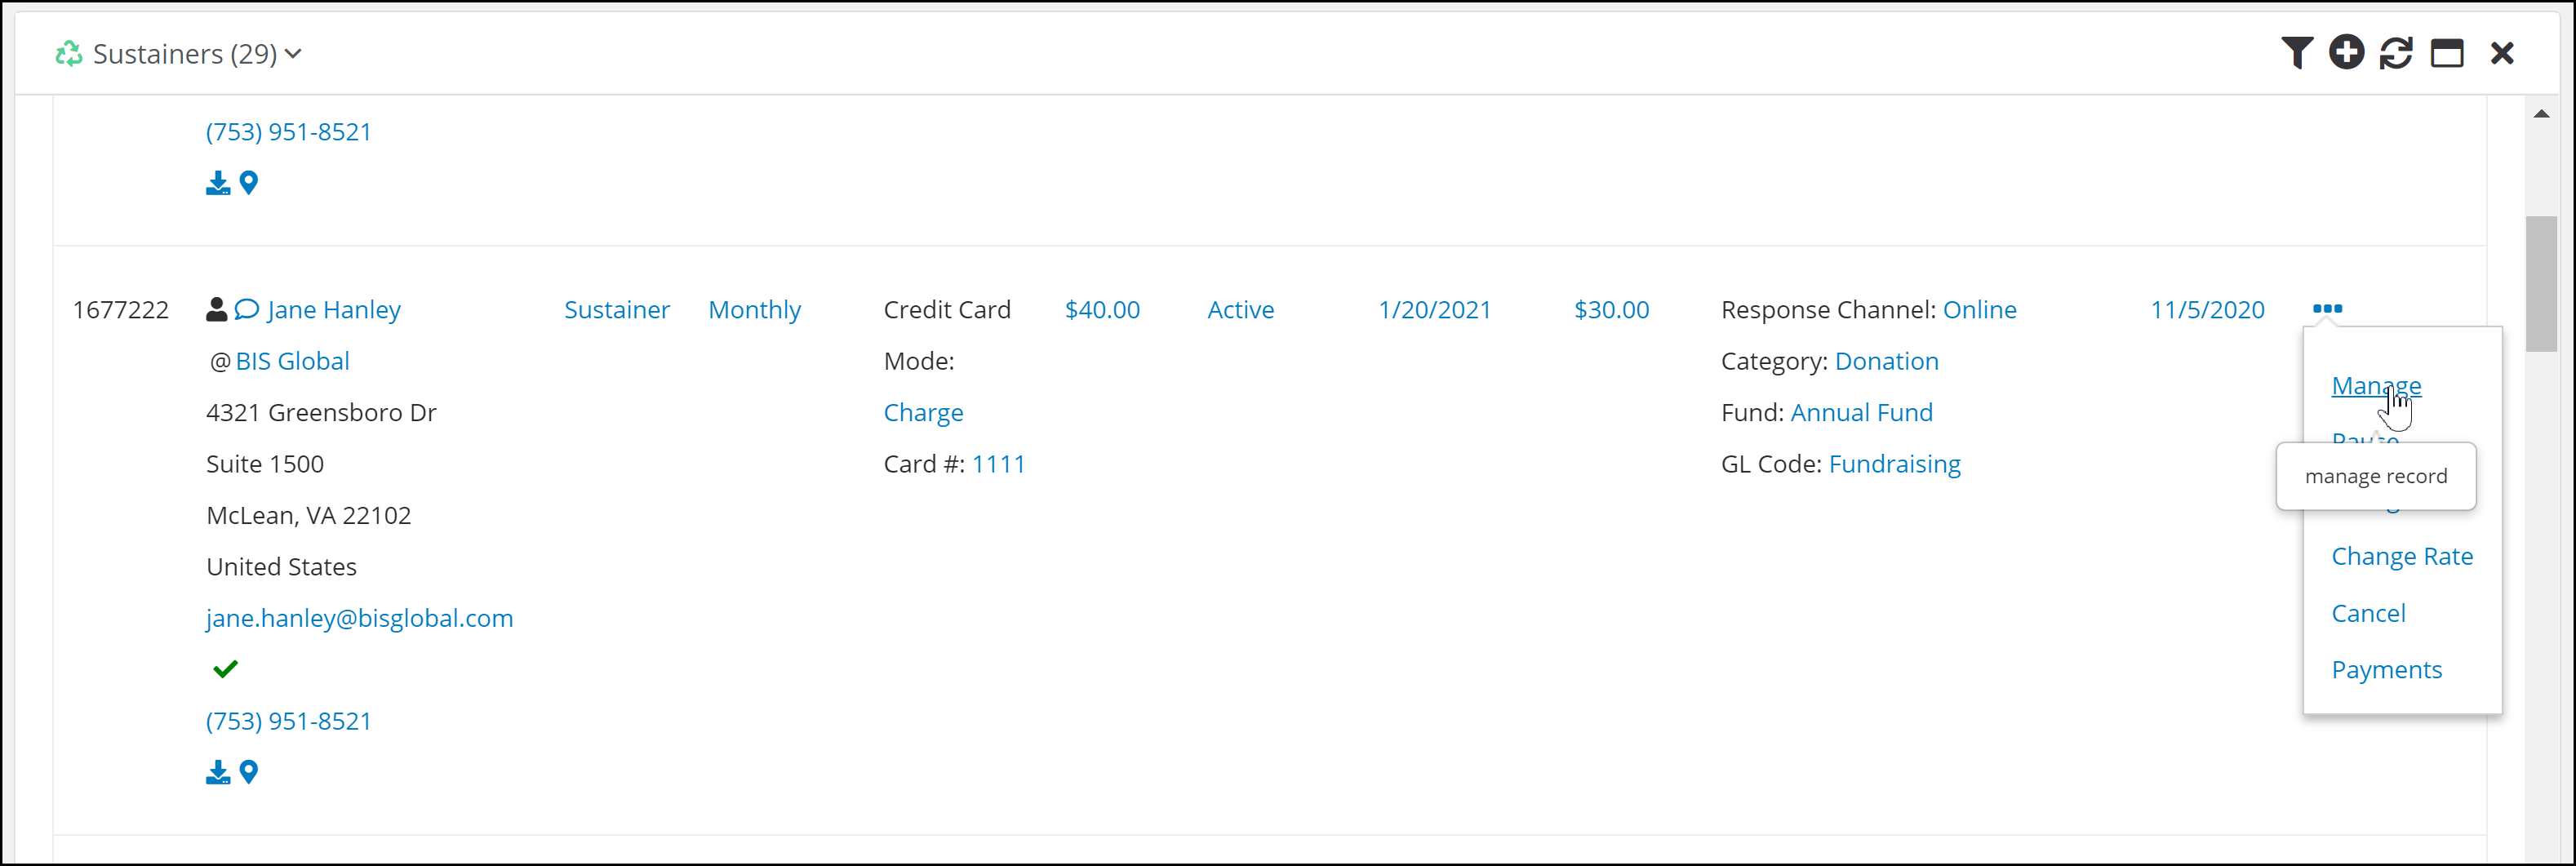2576x866 pixels.
Task: Open the filter icon in Sustainers header
Action: [x=2296, y=53]
